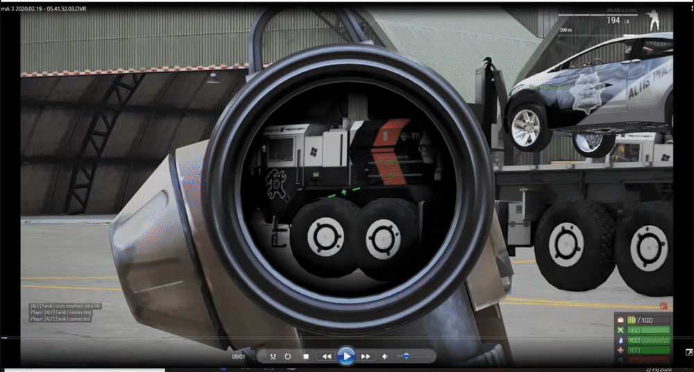Toggle repeat playback

pyautogui.click(x=288, y=357)
